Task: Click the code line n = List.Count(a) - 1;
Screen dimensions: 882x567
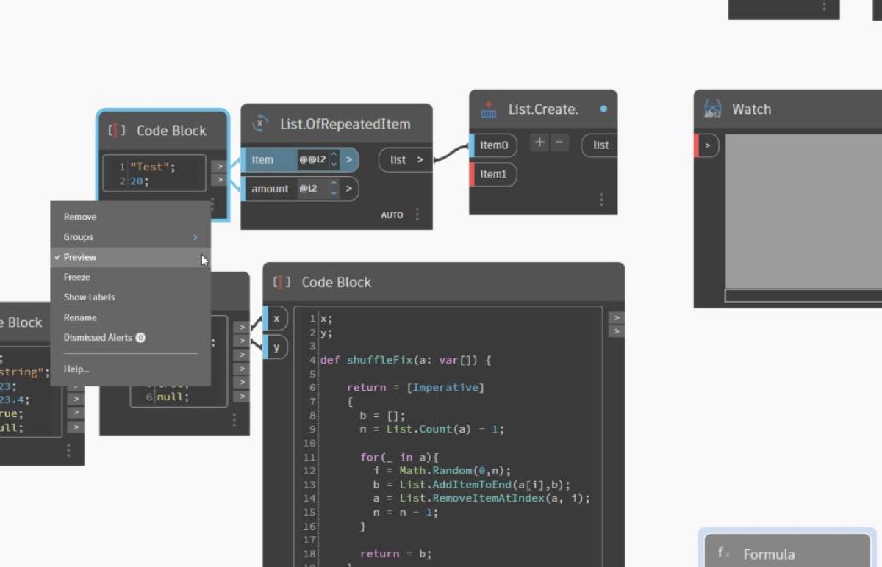Action: [x=432, y=429]
